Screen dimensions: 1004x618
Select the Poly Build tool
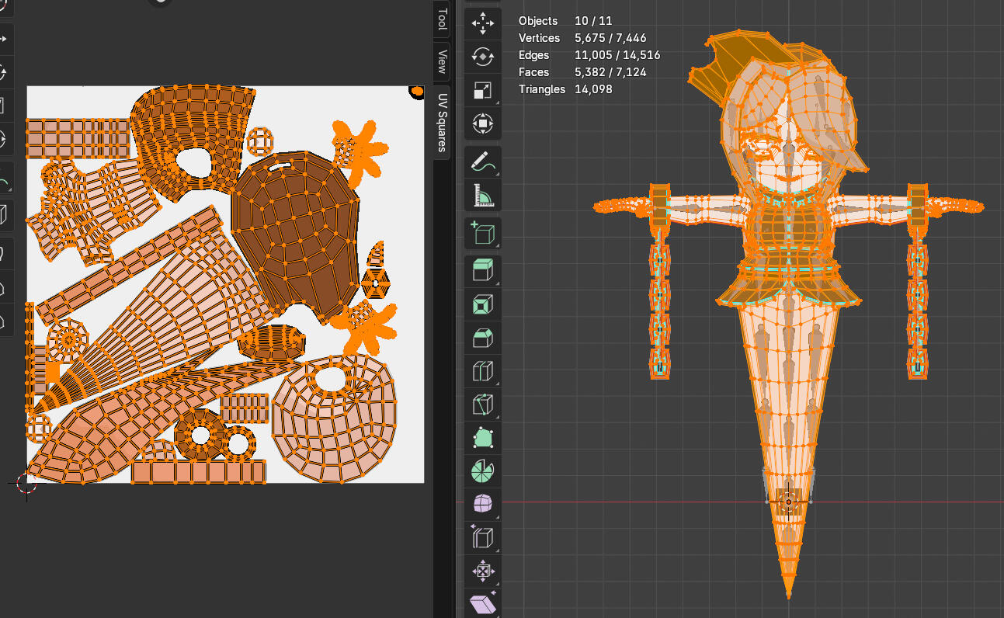click(482, 438)
